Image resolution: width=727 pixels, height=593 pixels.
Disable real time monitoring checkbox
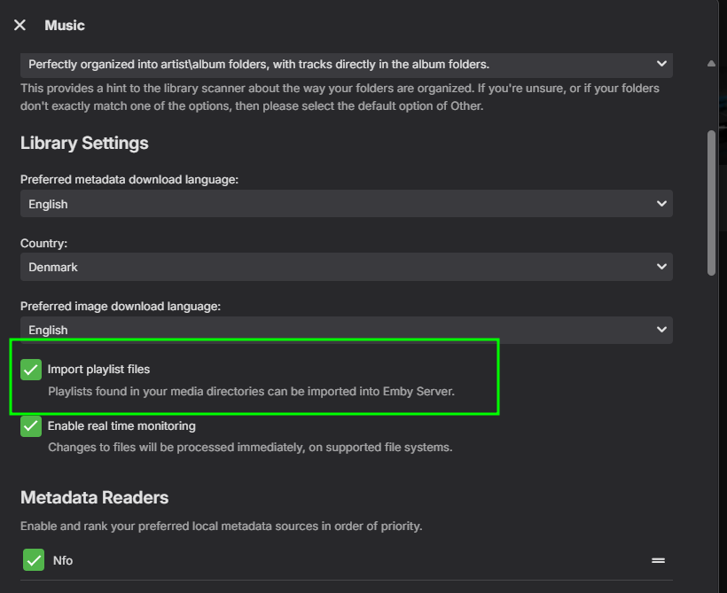click(32, 426)
